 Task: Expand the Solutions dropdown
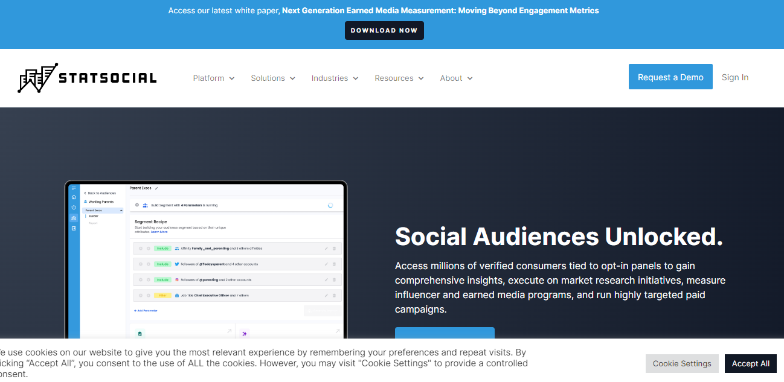(x=273, y=78)
